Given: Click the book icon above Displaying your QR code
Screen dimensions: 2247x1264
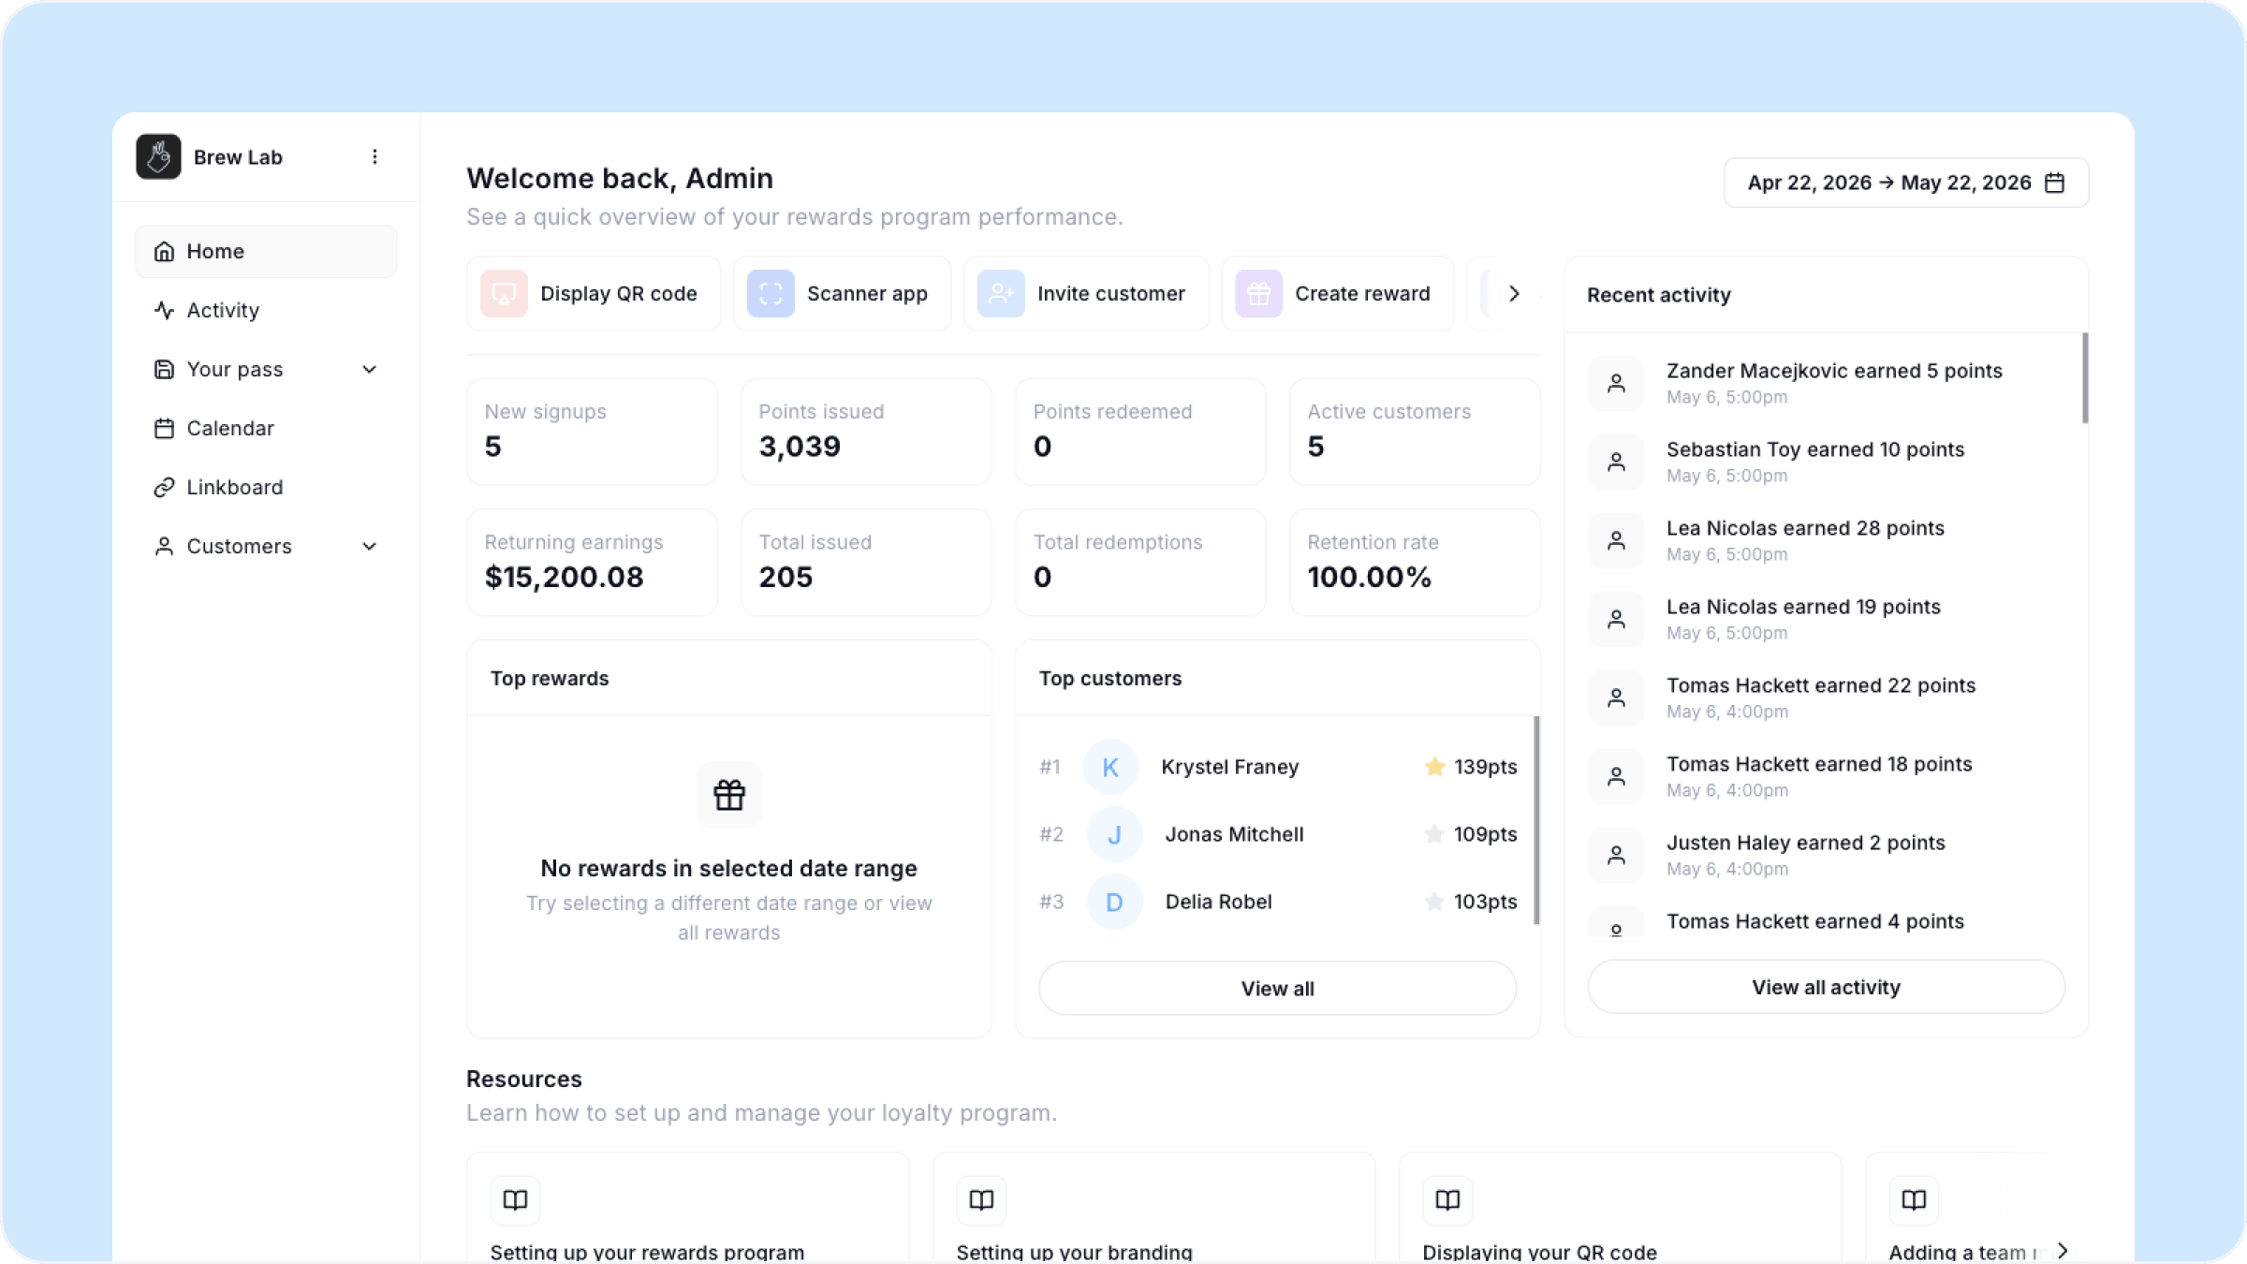Looking at the screenshot, I should (1447, 1200).
